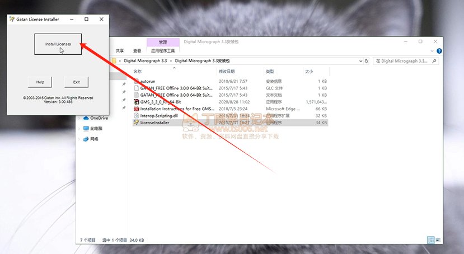Open the 应用程序工具 tab

(163, 51)
